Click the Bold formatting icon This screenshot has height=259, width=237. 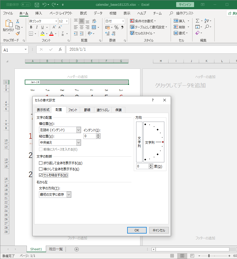(31, 27)
